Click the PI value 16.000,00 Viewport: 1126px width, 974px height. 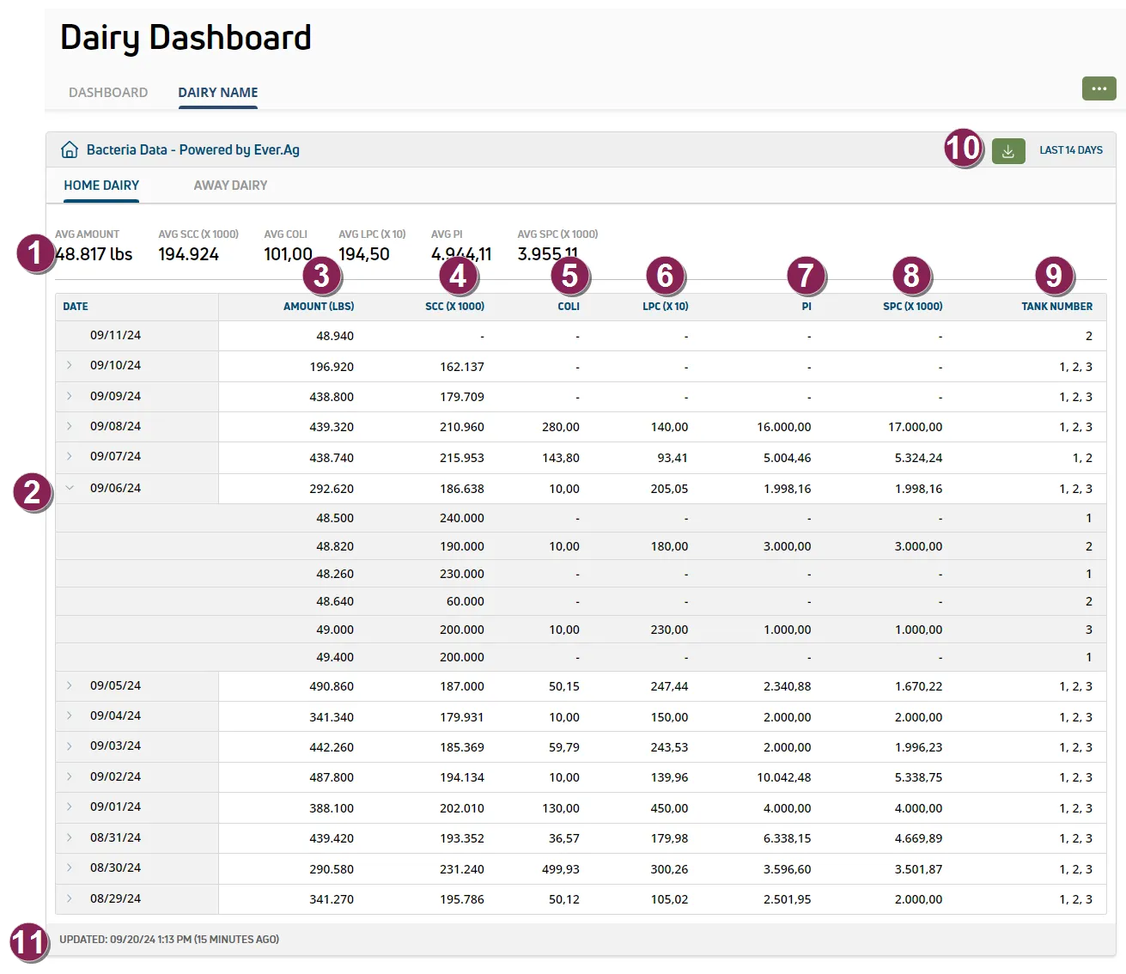pos(784,427)
